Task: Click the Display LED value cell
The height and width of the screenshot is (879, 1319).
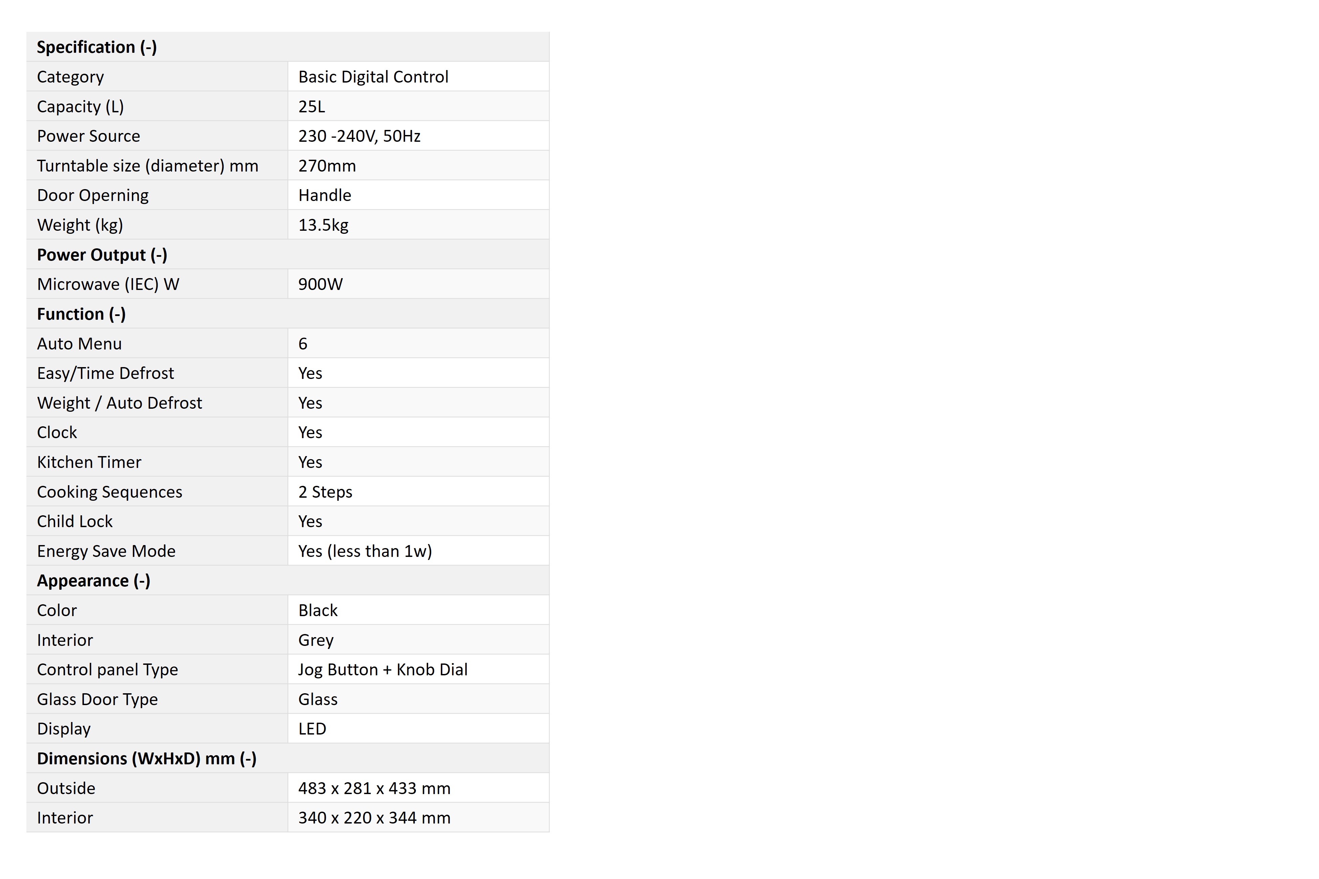Action: (419, 729)
